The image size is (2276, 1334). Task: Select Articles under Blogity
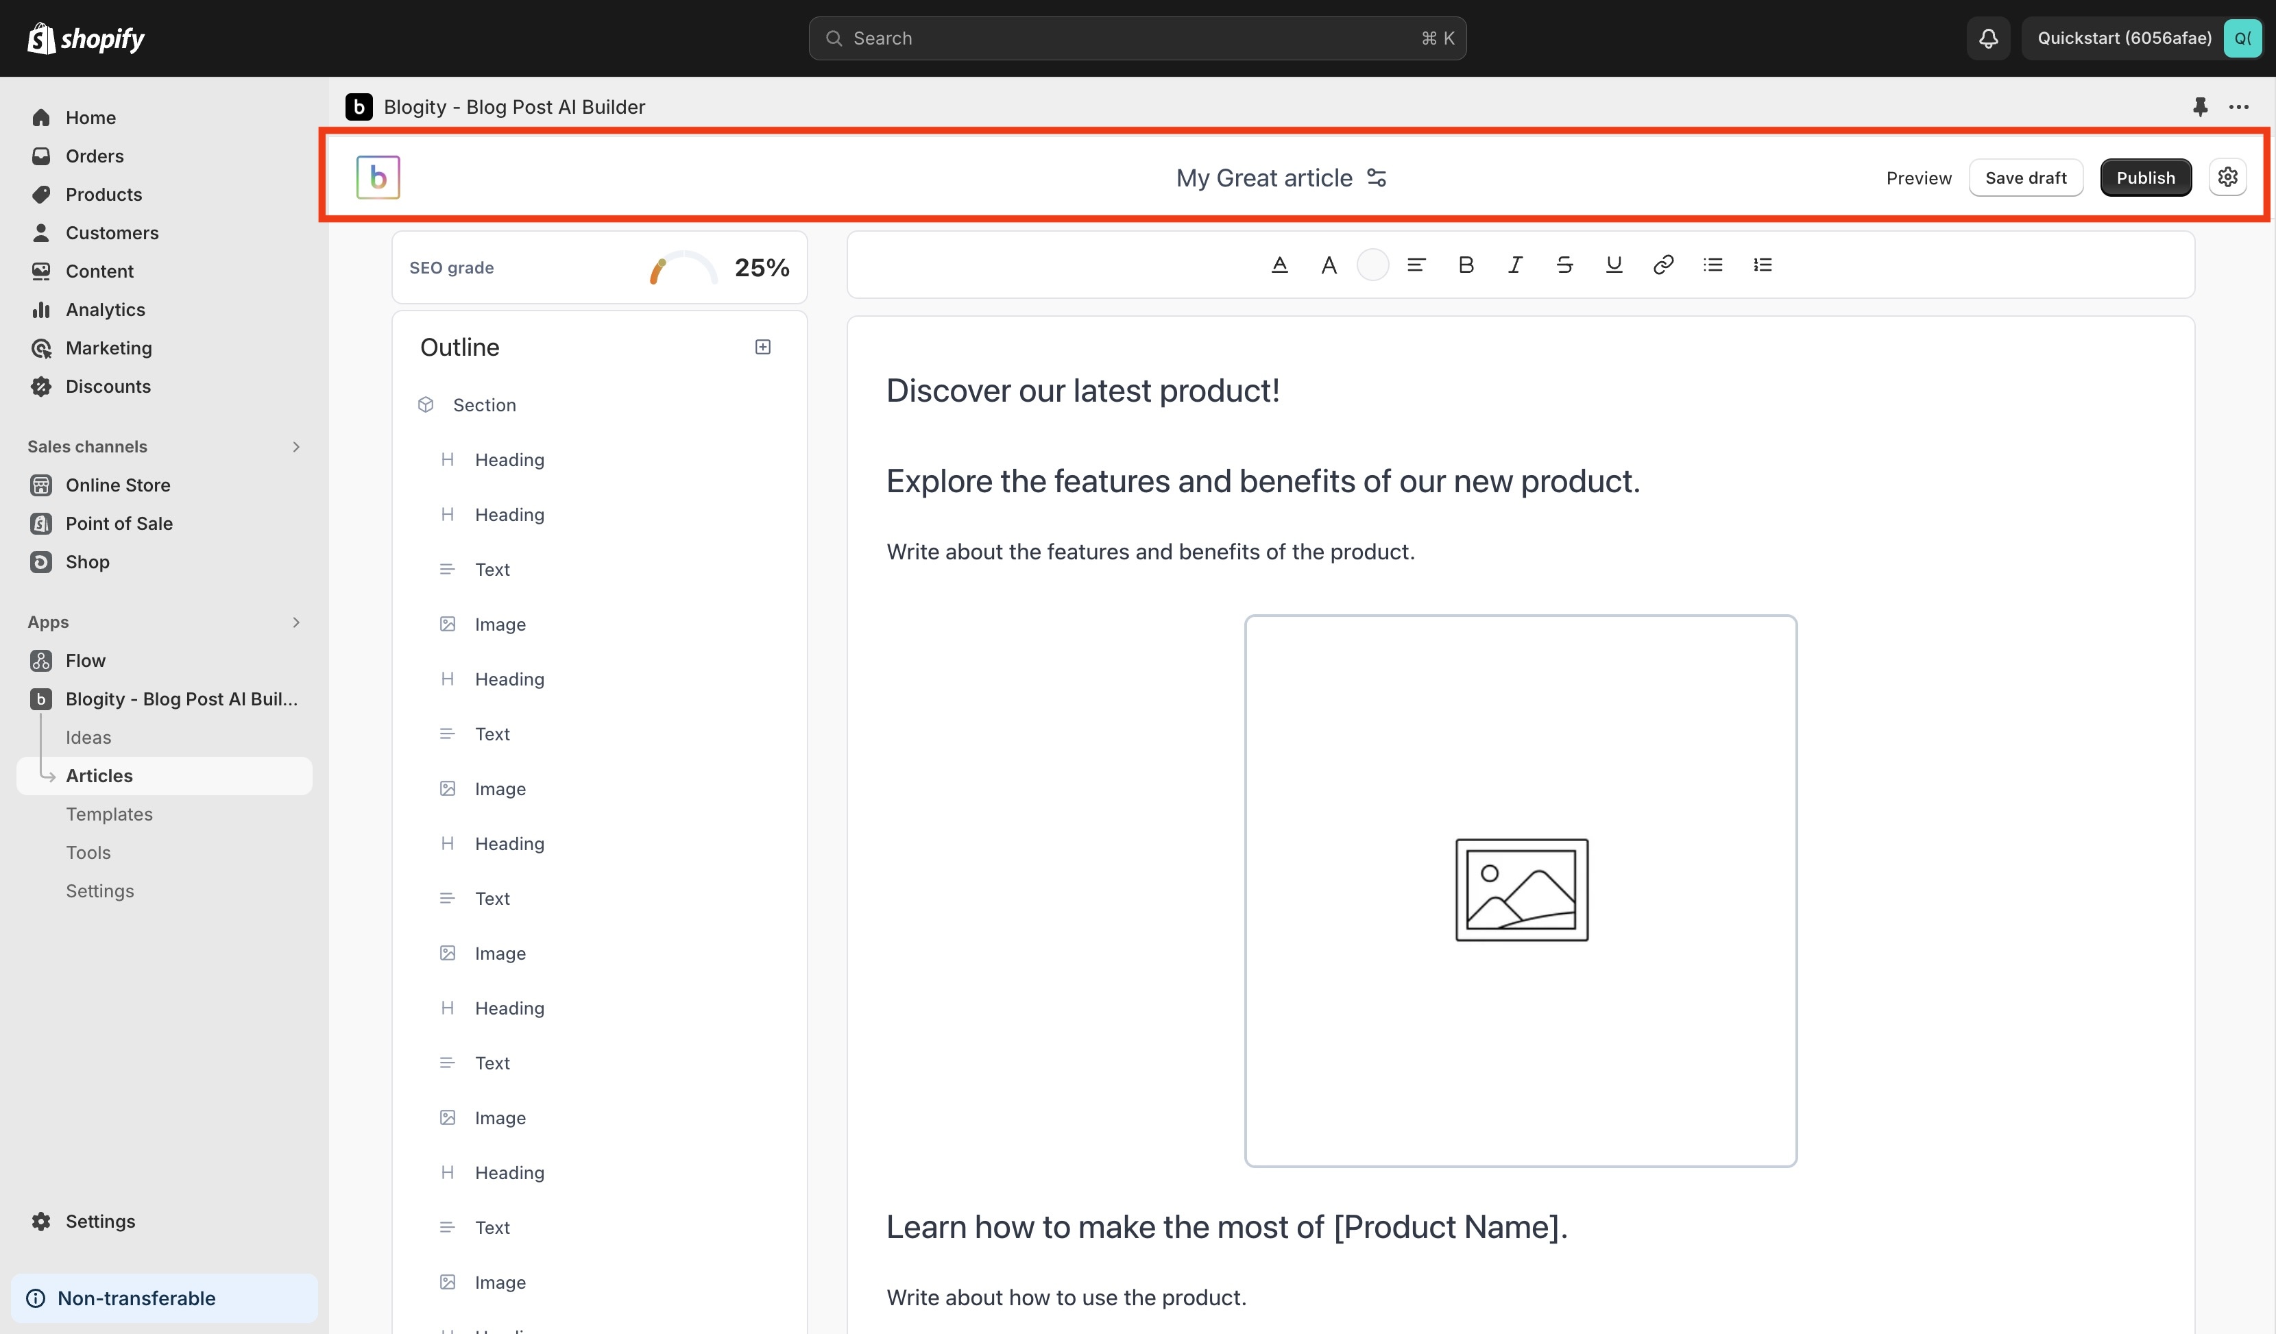(x=165, y=776)
